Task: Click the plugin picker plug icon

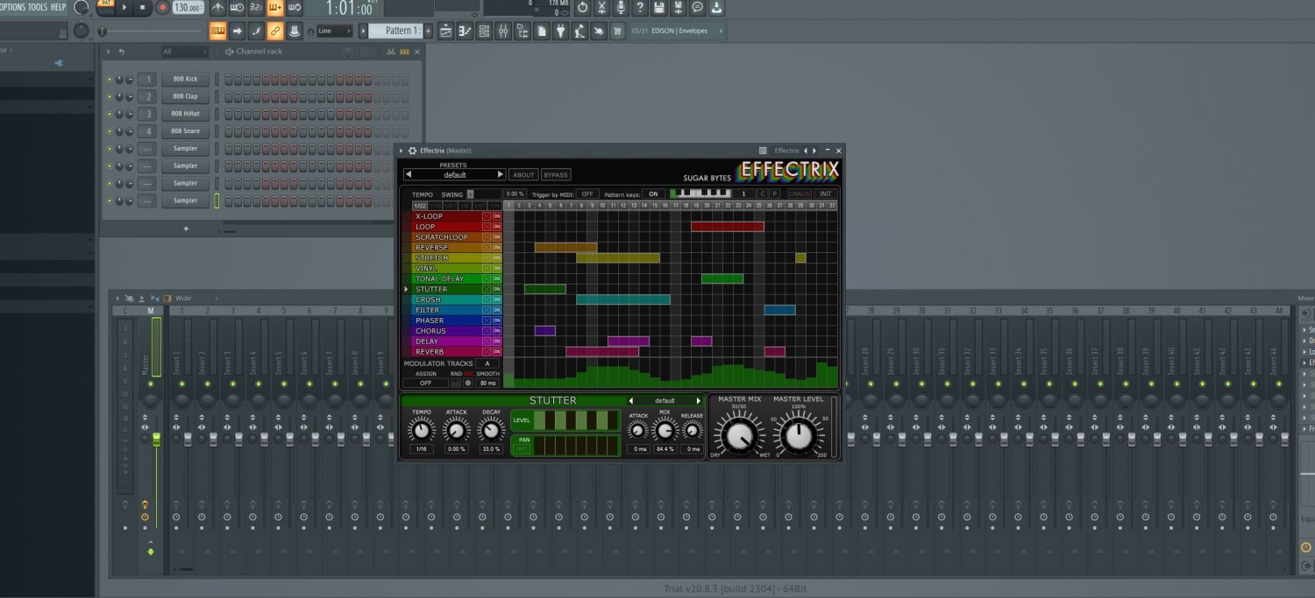Action: [x=561, y=31]
